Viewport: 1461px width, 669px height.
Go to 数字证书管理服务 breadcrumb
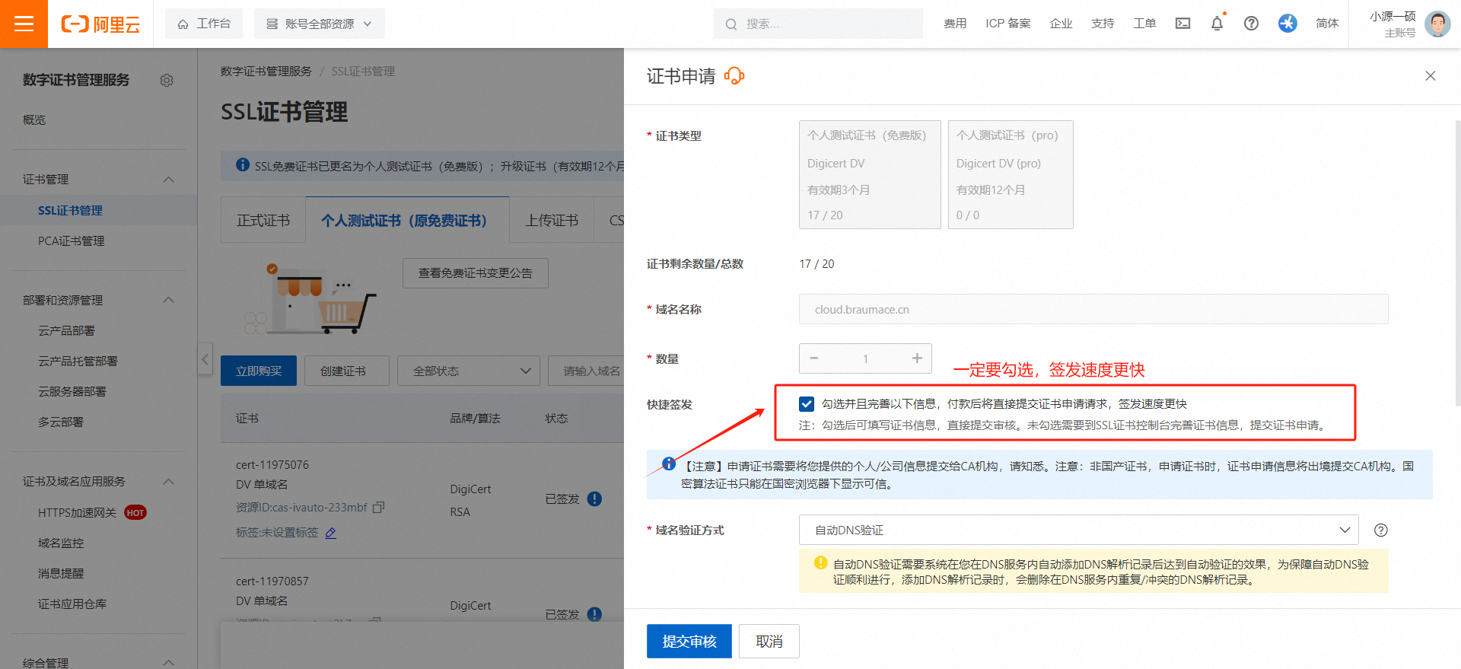(266, 72)
